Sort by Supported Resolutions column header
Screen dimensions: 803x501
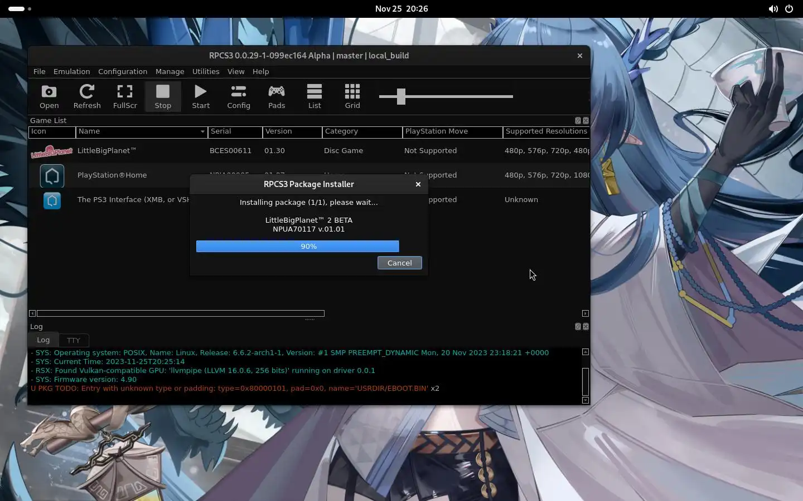coord(546,132)
